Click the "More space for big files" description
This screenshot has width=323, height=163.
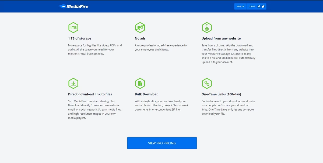tap(95, 49)
